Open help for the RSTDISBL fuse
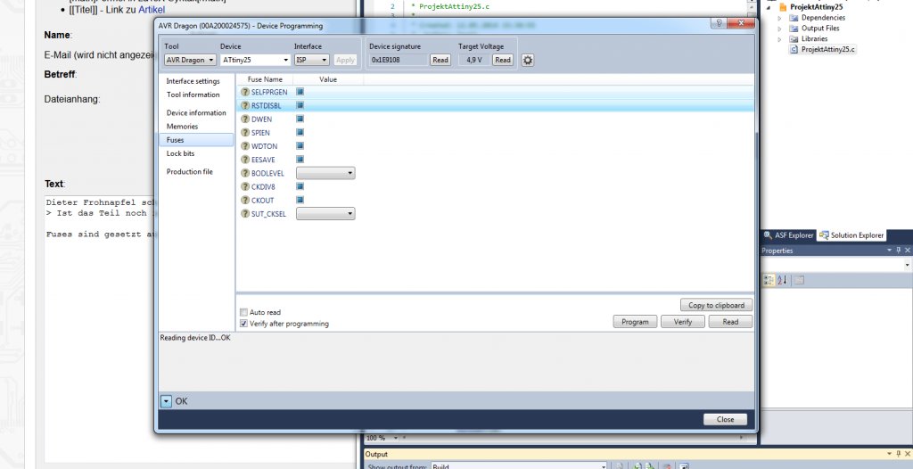The image size is (913, 469). pyautogui.click(x=245, y=105)
